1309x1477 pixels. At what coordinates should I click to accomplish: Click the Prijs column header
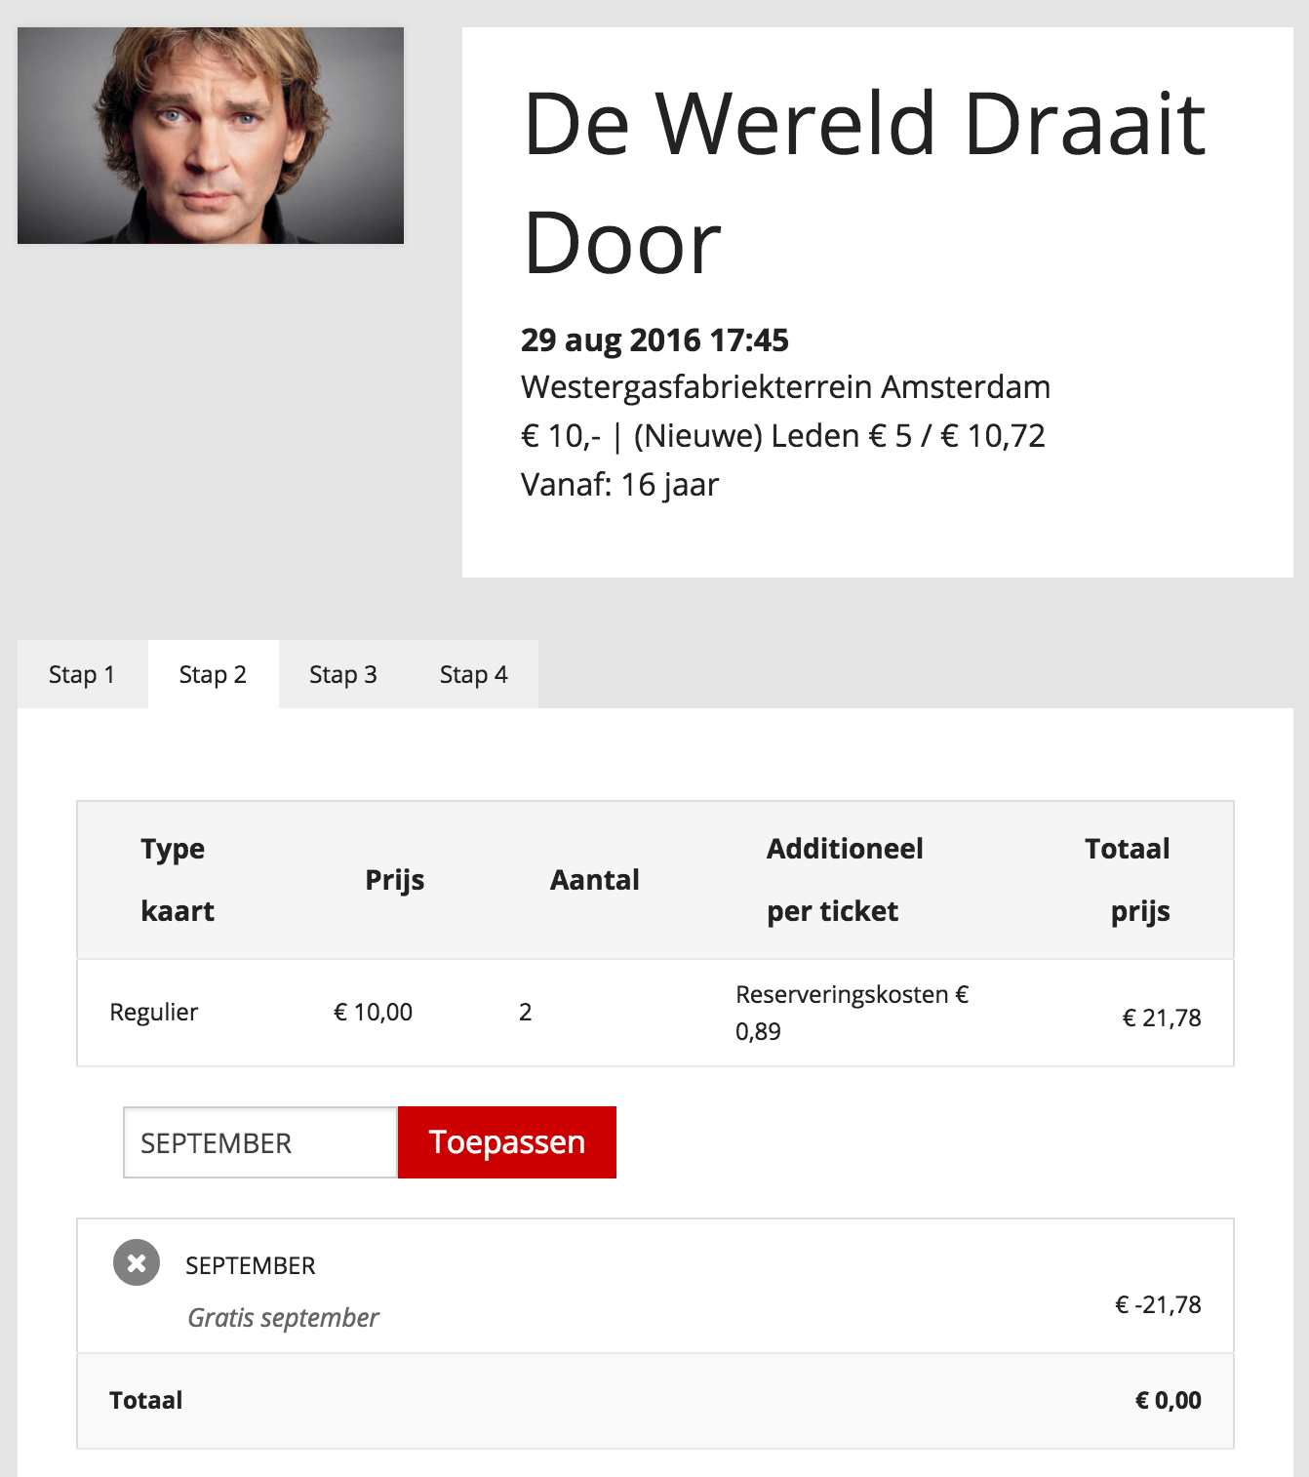pos(394,880)
